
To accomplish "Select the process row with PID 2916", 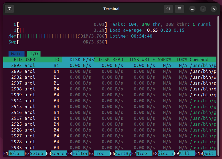I will click(x=110, y=113).
